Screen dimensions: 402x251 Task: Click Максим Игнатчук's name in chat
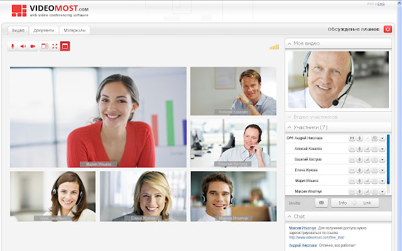[x=303, y=228]
